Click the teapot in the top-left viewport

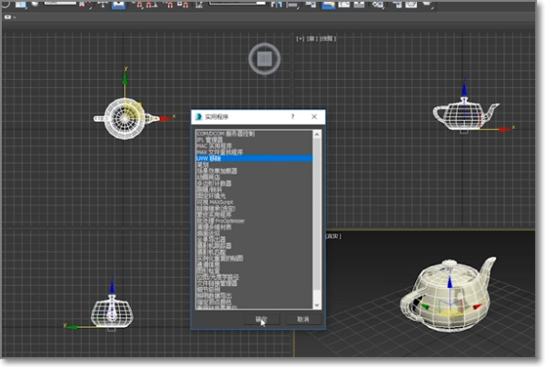coord(124,118)
